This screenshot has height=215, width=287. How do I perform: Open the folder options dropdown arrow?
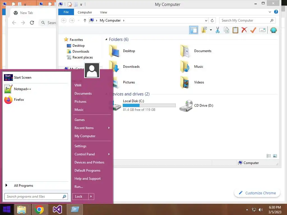point(211,30)
